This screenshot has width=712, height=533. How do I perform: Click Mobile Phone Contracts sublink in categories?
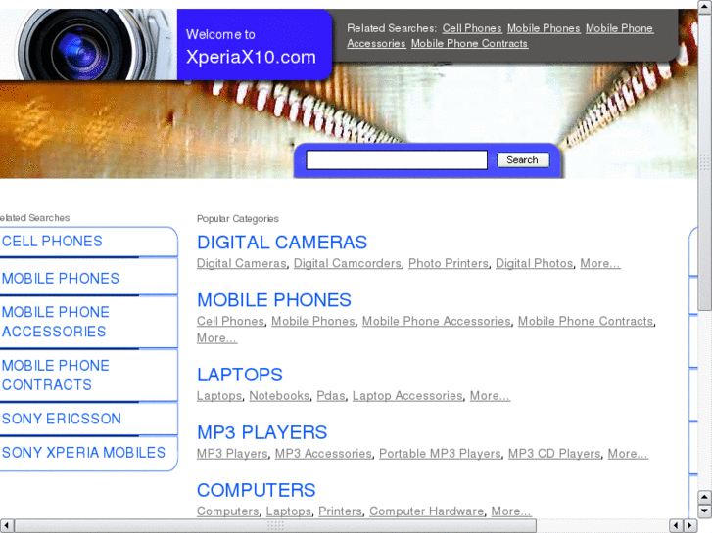pos(586,321)
